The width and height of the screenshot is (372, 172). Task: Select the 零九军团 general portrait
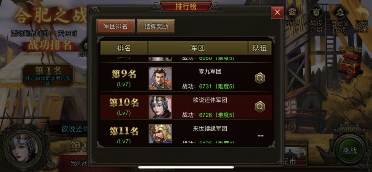[160, 78]
